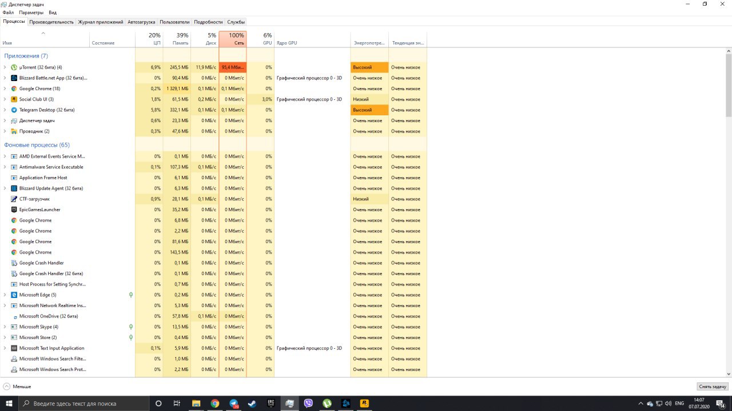Sort by the Энергопотребление column header
The width and height of the screenshot is (732, 411).
pos(369,39)
